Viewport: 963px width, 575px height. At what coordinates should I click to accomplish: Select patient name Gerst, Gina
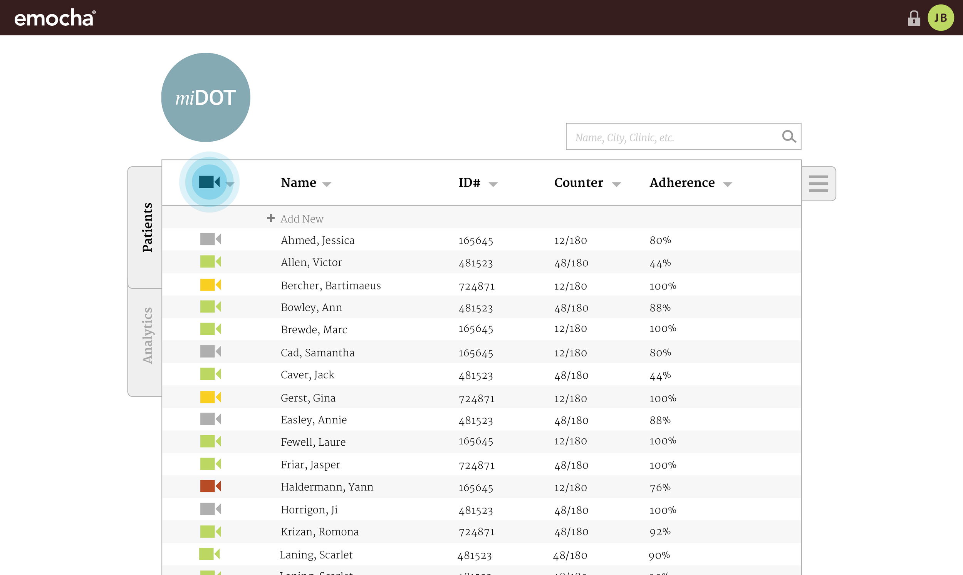pyautogui.click(x=308, y=398)
